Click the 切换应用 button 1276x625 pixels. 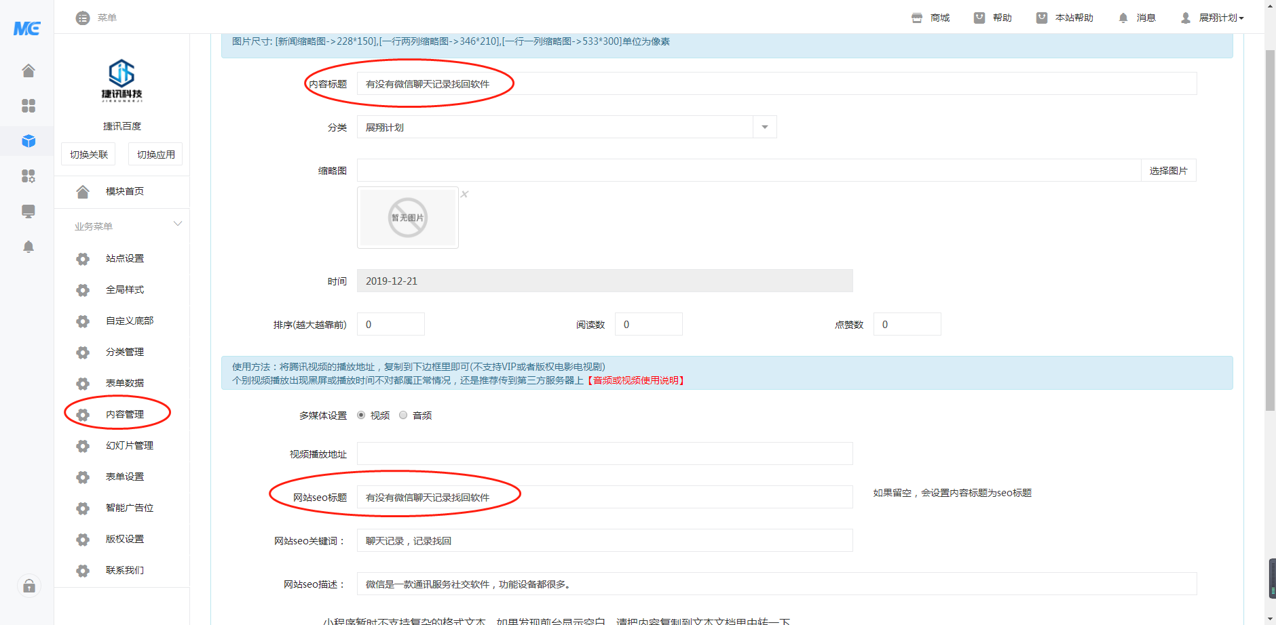(155, 155)
